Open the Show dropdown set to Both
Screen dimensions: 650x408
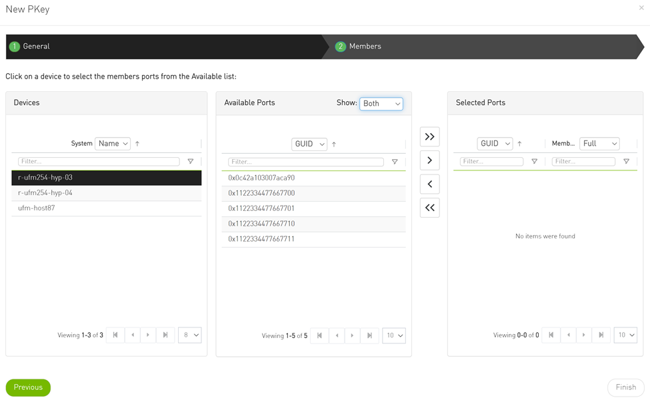point(381,104)
